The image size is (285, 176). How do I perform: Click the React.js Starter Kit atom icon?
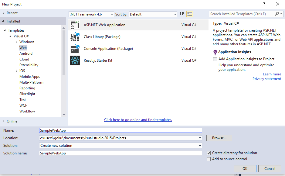point(75,60)
